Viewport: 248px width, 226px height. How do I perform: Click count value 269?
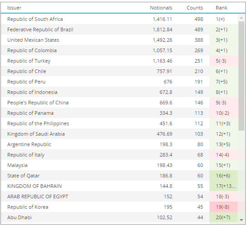(x=198, y=50)
